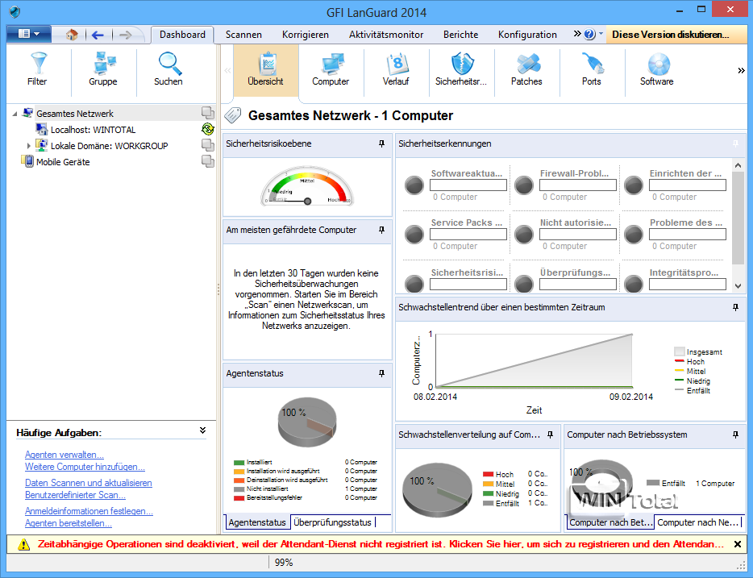Screen dimensions: 753x578
Task: Open the Patches view
Action: tap(526, 69)
